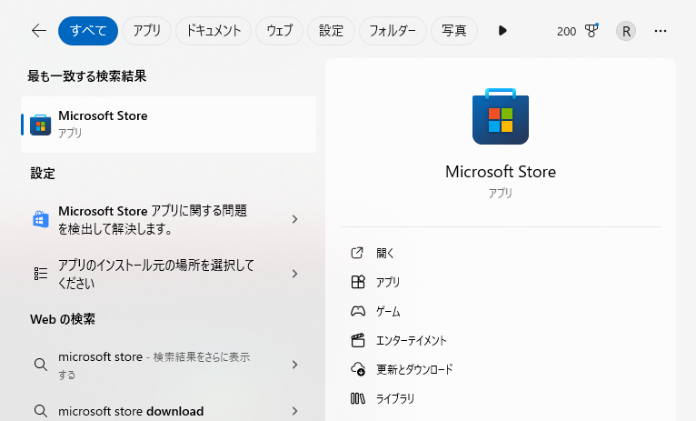The height and width of the screenshot is (421, 696).
Task: Choose 更新とダウンロード in the preview actions
Action: (x=414, y=369)
